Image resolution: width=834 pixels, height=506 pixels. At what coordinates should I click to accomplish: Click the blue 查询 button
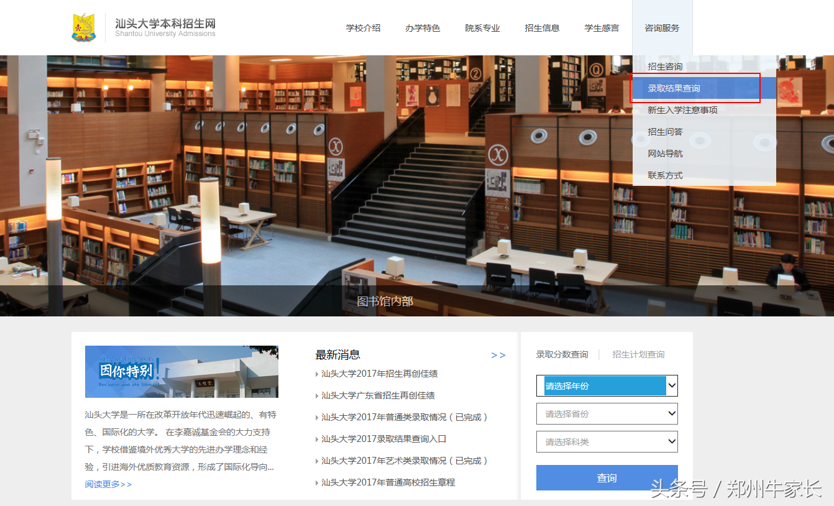(607, 477)
